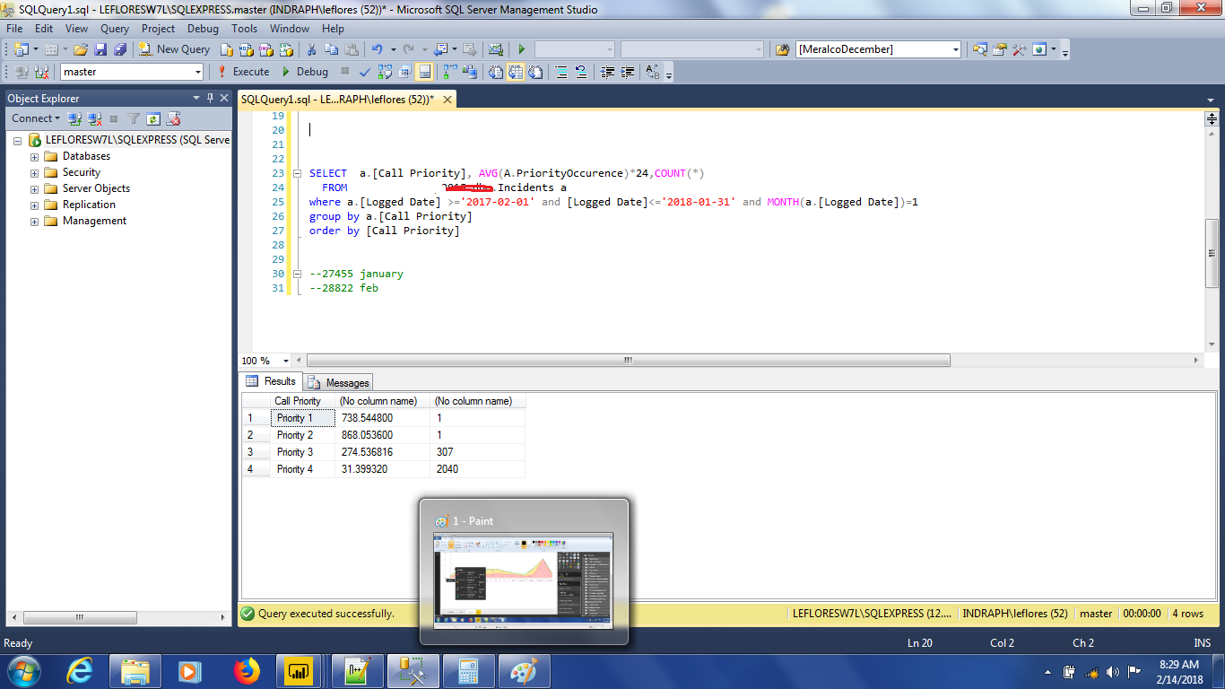Click the Parse blue checkmark icon
The height and width of the screenshot is (689, 1225).
tap(365, 72)
